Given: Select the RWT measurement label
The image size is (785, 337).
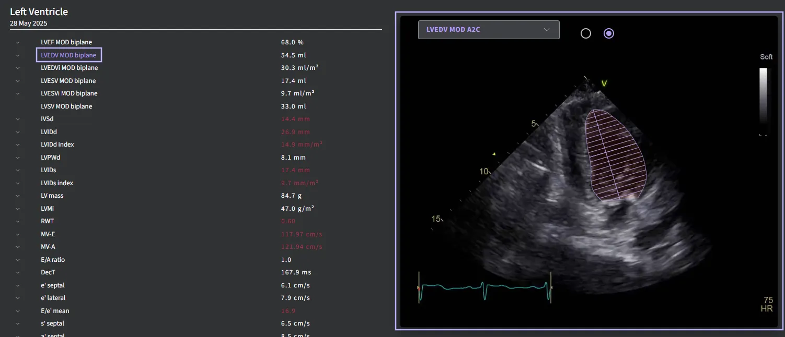Looking at the screenshot, I should pyautogui.click(x=47, y=221).
